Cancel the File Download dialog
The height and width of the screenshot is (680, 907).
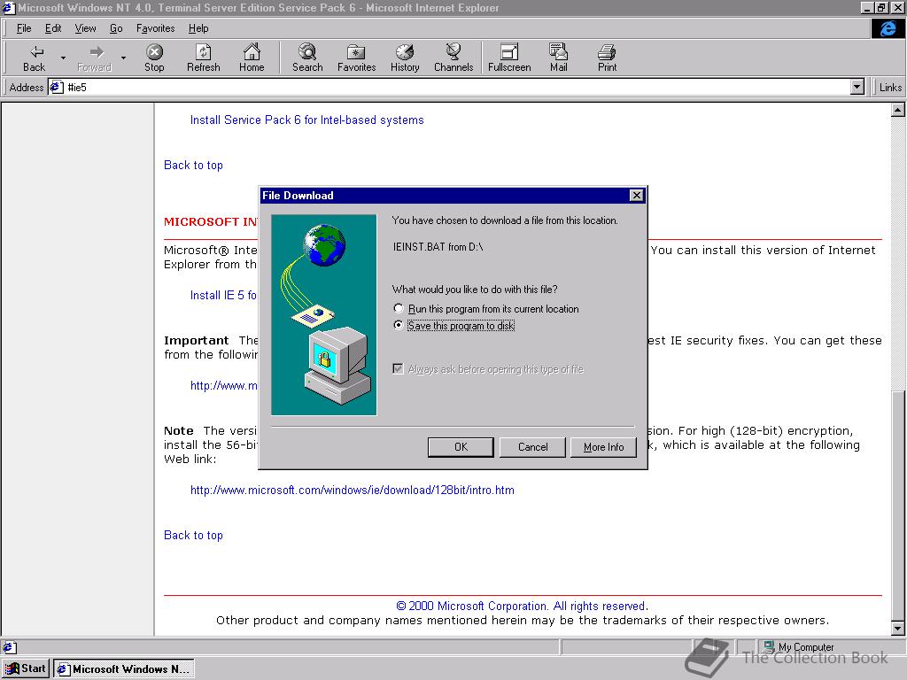point(532,447)
